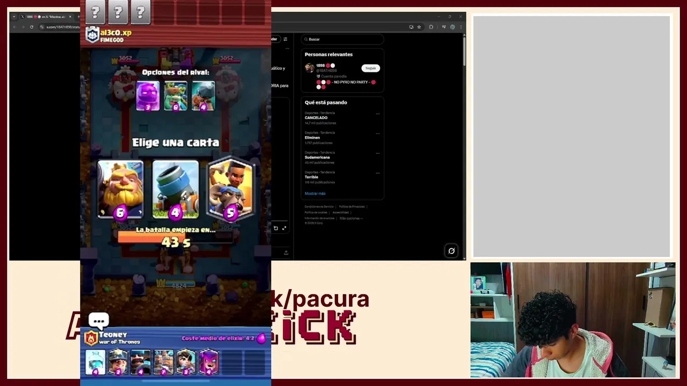Select the Miner card in deck
Screen dimensions: 687x386
(x=118, y=361)
